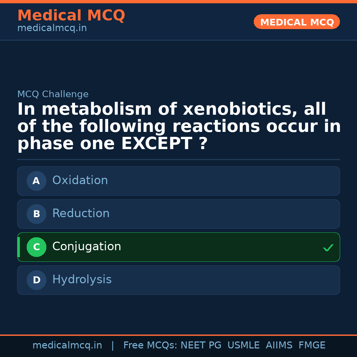Click the orange MEDICAL MCQ badge

[297, 22]
